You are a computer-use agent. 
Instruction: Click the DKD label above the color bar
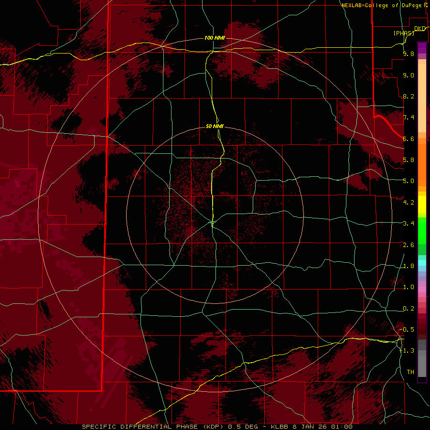click(420, 29)
